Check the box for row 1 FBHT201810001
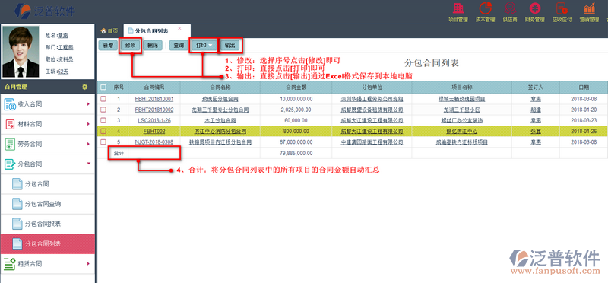The height and width of the screenshot is (283, 608). (x=103, y=99)
